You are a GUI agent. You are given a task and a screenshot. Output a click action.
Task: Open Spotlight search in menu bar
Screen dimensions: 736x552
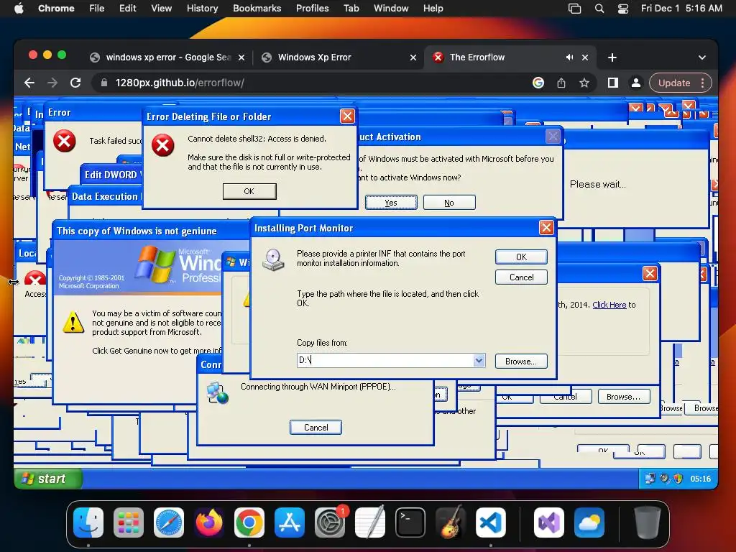[599, 9]
